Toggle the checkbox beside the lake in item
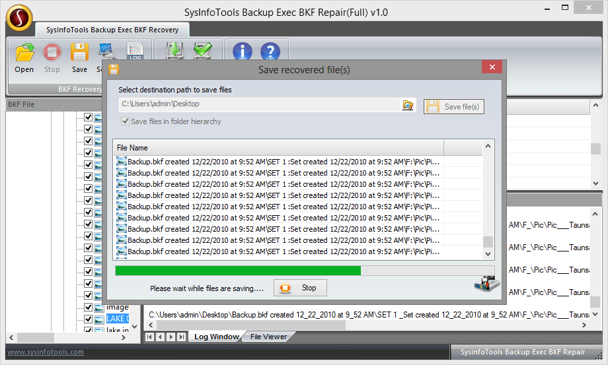 [89, 330]
